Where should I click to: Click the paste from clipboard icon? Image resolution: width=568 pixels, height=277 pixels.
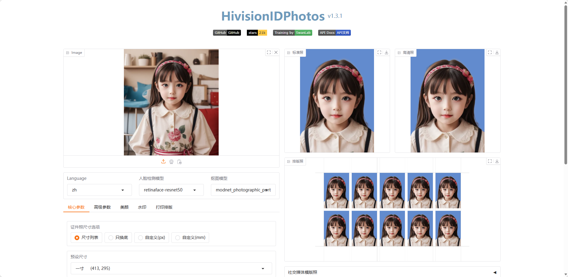point(179,162)
